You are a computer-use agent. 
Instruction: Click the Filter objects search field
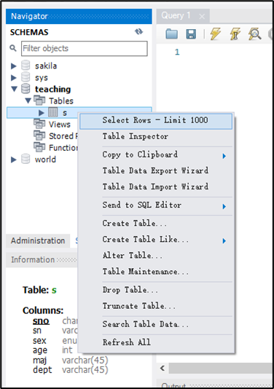85,48
